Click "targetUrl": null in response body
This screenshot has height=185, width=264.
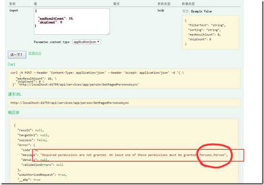(x=33, y=135)
